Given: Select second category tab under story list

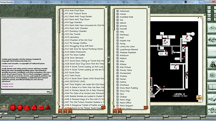Looking at the screenshot, I should pos(65,111).
